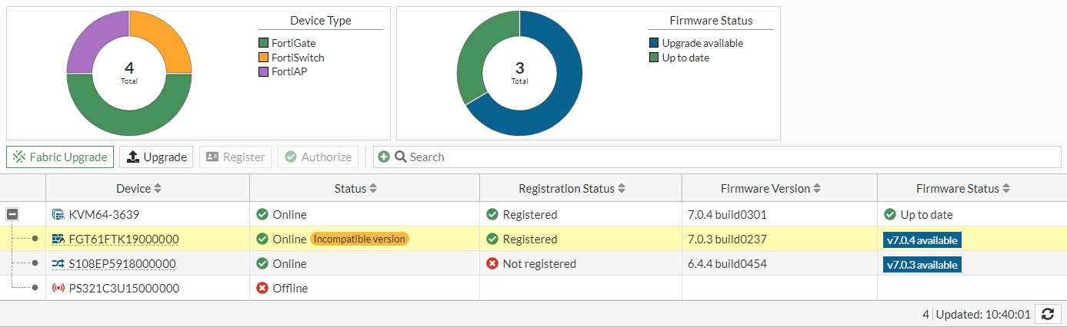This screenshot has width=1067, height=327.
Task: Sort by the Firmware Version column
Action: click(771, 189)
